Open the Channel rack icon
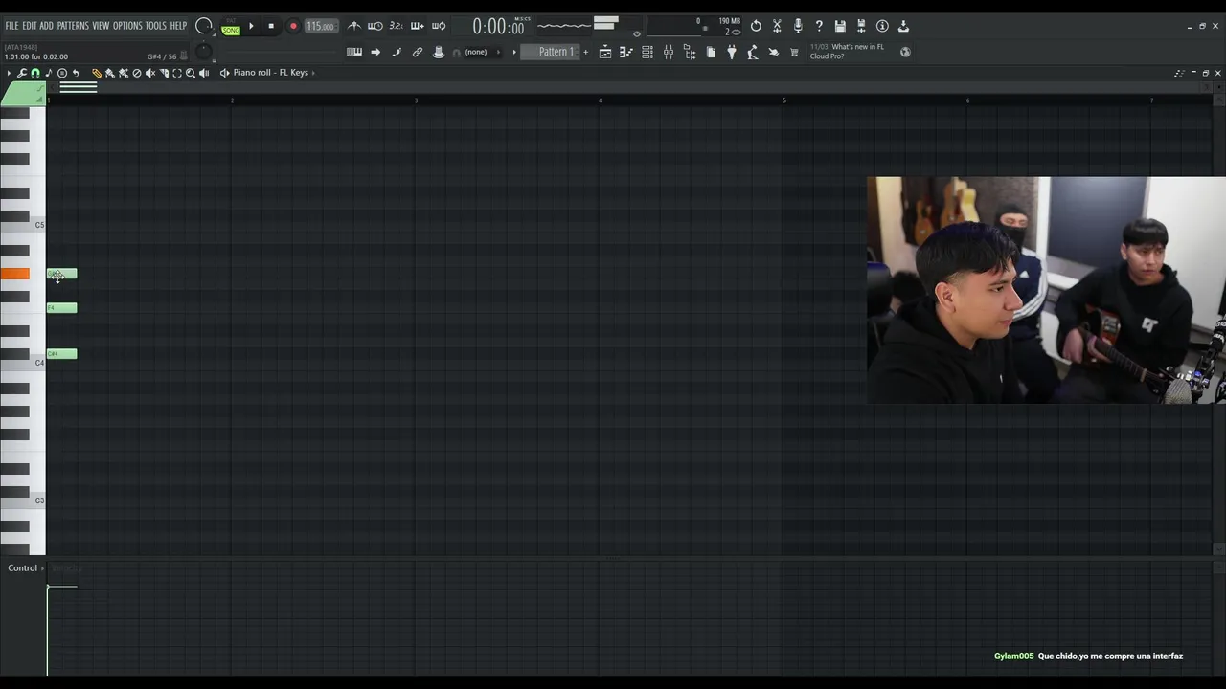This screenshot has width=1226, height=689. point(647,52)
